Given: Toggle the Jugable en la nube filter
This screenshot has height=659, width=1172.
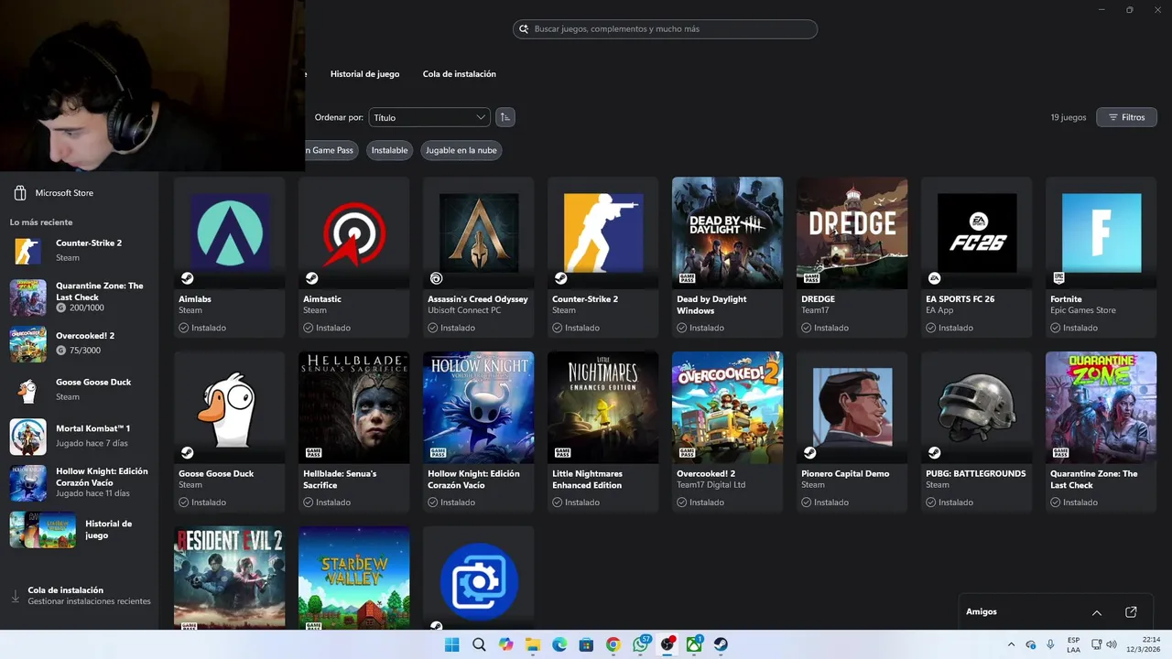Looking at the screenshot, I should pos(461,150).
